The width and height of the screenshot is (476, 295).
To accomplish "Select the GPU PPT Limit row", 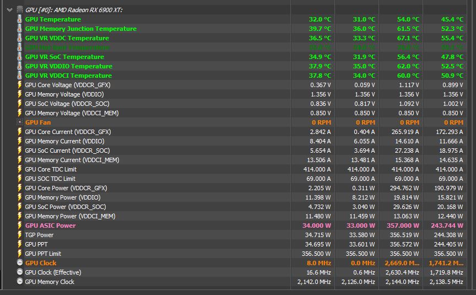I will (x=43, y=254).
